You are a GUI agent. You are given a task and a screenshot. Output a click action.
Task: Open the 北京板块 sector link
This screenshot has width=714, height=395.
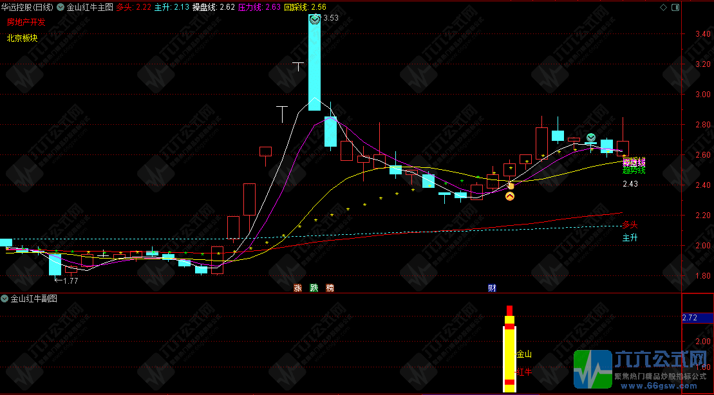[x=22, y=38]
